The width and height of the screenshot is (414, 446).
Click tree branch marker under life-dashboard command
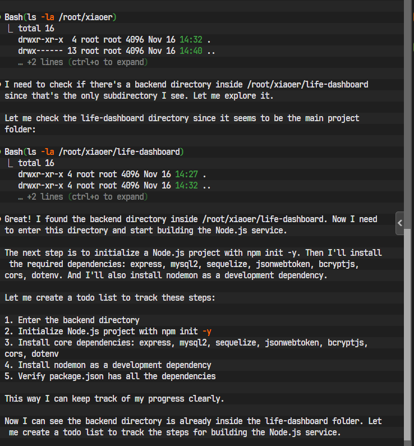tap(11, 163)
